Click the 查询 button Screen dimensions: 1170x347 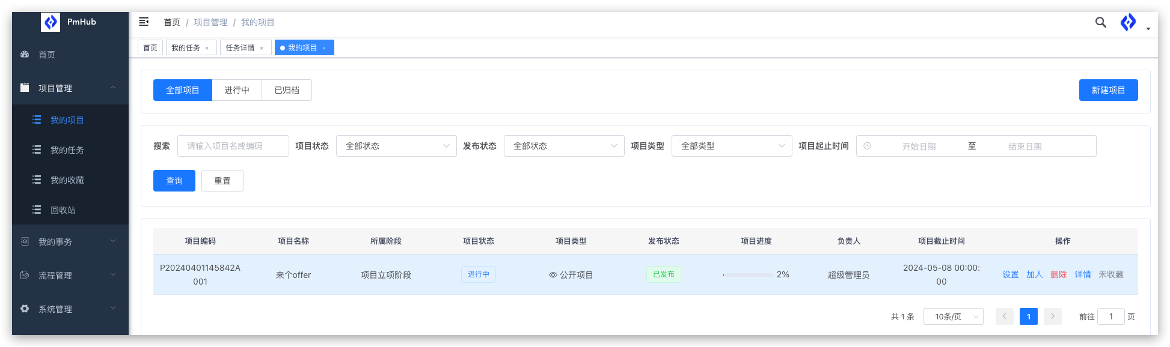point(174,181)
